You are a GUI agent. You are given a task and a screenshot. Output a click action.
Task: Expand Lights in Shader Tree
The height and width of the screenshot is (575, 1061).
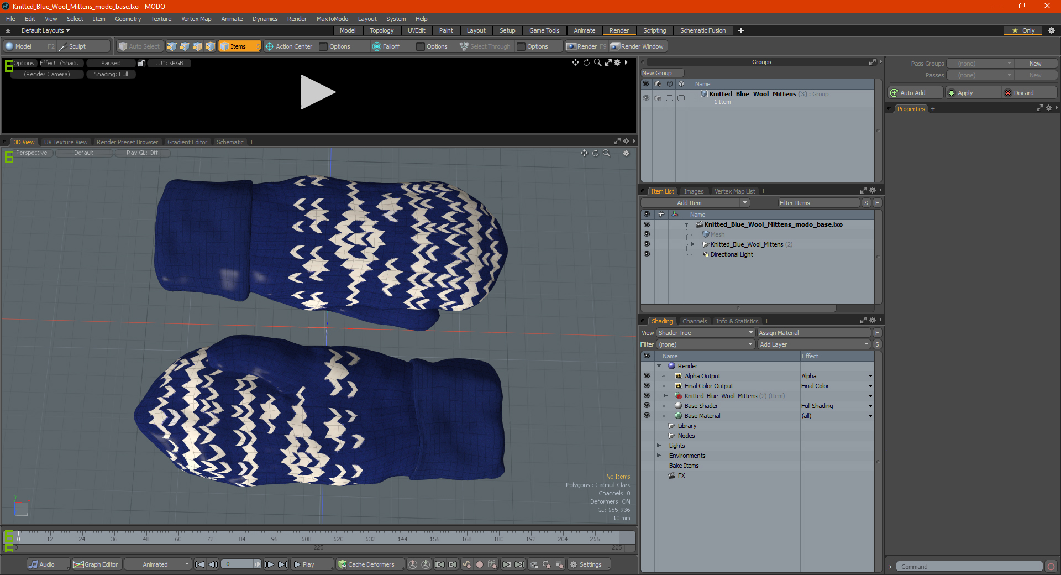pyautogui.click(x=659, y=446)
